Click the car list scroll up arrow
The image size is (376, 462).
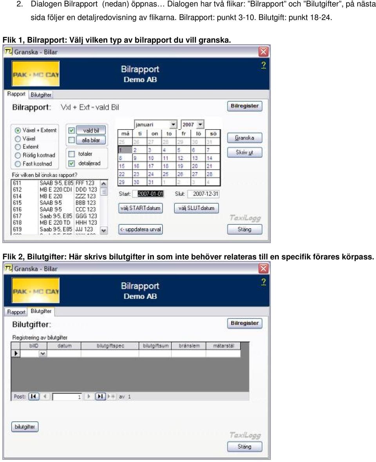pyautogui.click(x=104, y=183)
